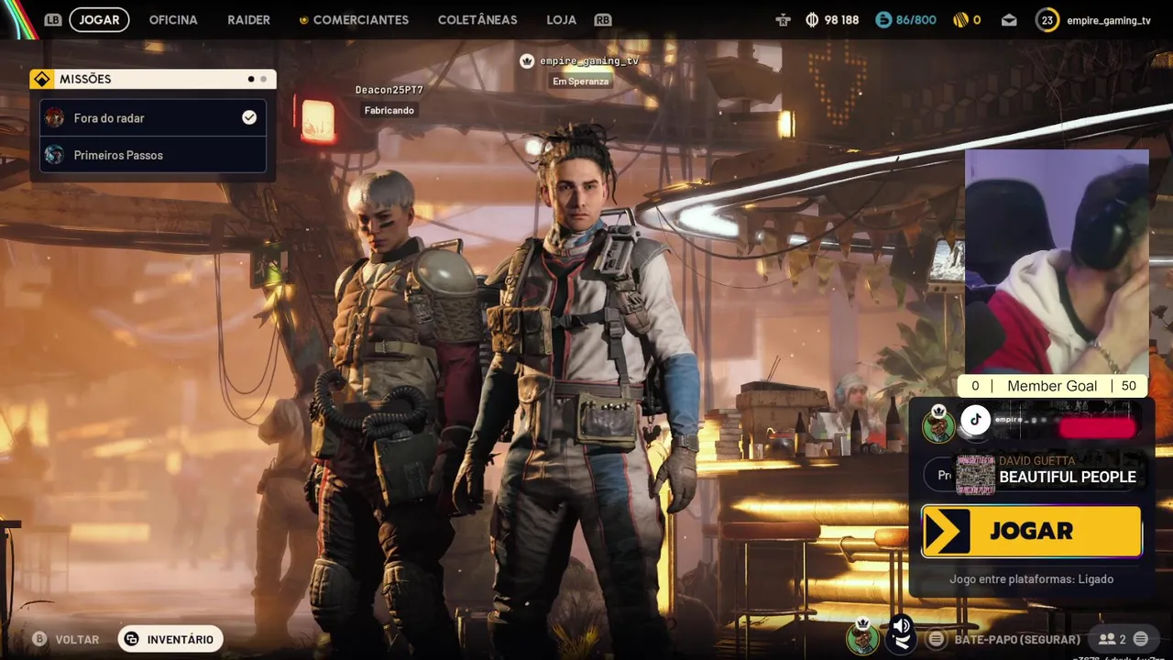Click the yellow striped token icon
Viewport: 1173px width, 660px height.
coord(960,19)
